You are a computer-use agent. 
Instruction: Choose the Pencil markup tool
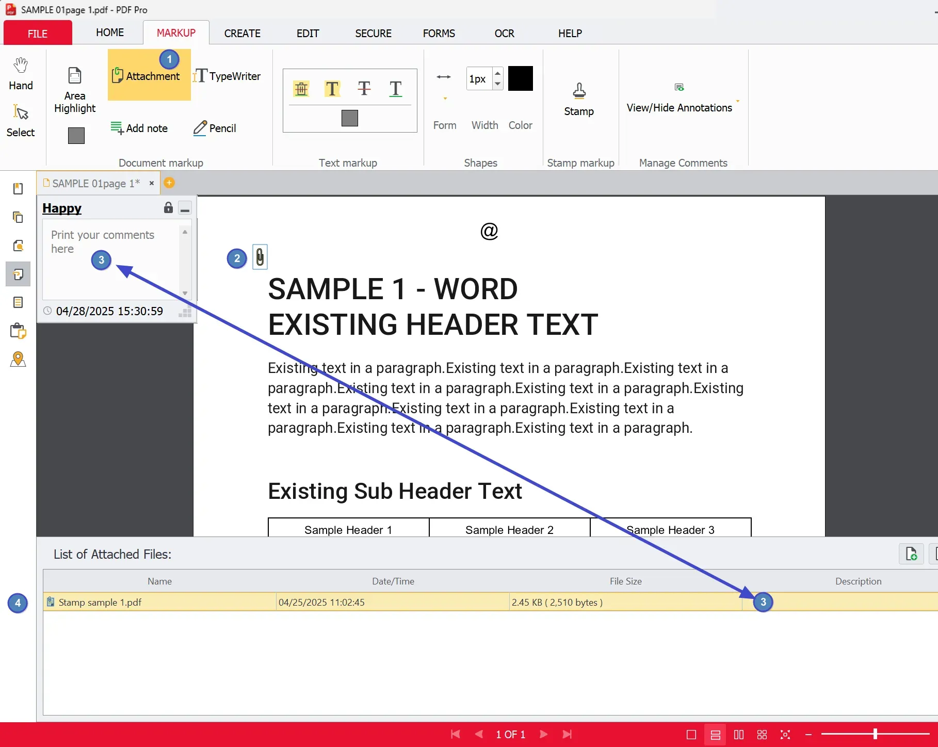click(215, 128)
